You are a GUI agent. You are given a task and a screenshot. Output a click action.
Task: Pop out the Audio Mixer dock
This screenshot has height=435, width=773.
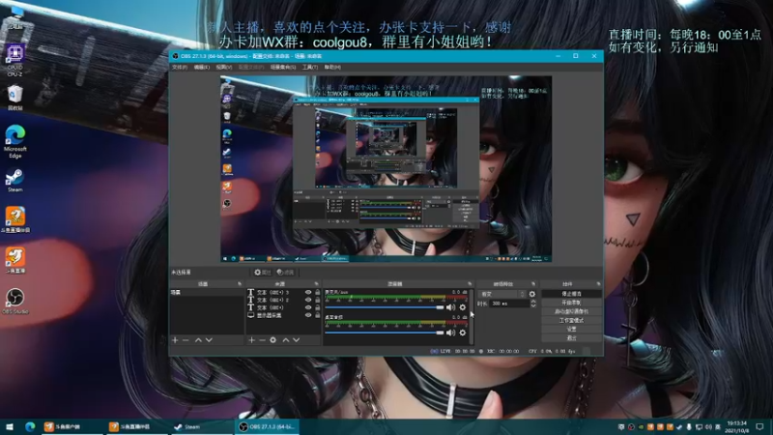click(x=470, y=284)
